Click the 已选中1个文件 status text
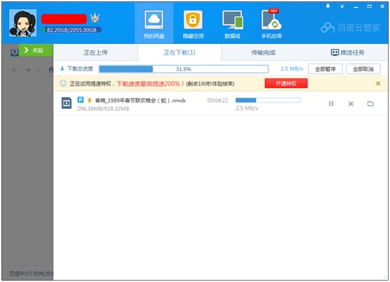This screenshot has height=282, width=390. click(x=31, y=274)
